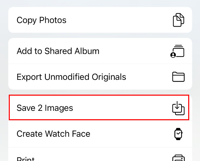Tap empty space in Add to Shared Album row

(x=134, y=51)
